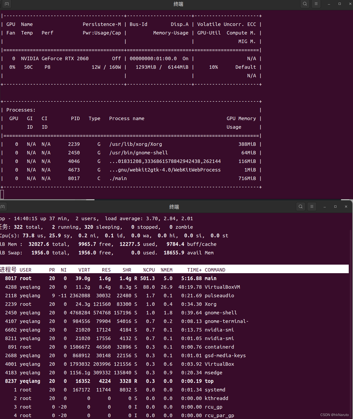This screenshot has height=419, width=353.
Task: Minimize the top-command terminal window
Action: 324,207
